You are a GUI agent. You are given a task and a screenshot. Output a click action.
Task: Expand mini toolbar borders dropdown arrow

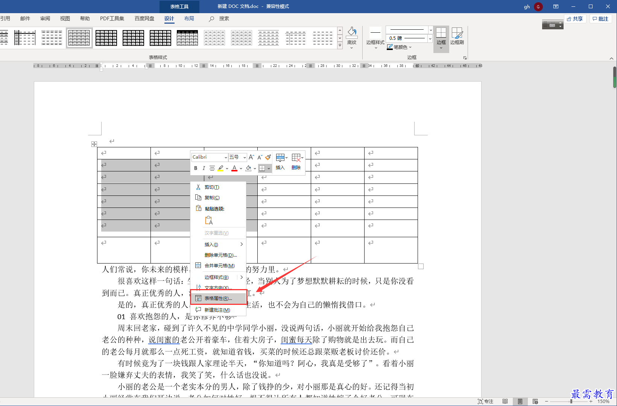coord(269,168)
